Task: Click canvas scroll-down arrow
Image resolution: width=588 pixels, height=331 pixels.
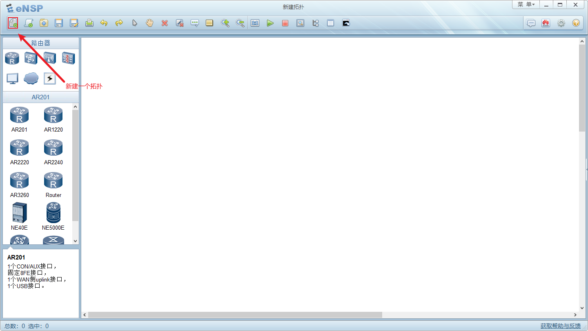Action: [582, 308]
